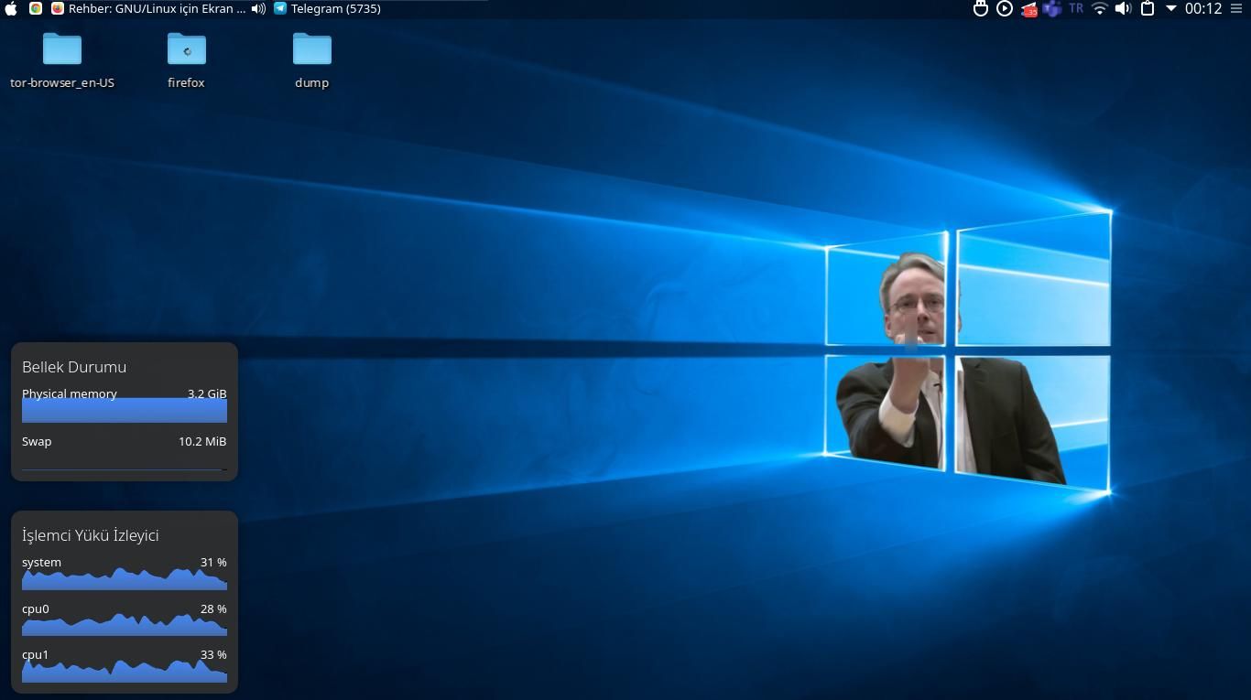Open the red notification tray icon
The width and height of the screenshot is (1251, 700).
[x=1029, y=9]
